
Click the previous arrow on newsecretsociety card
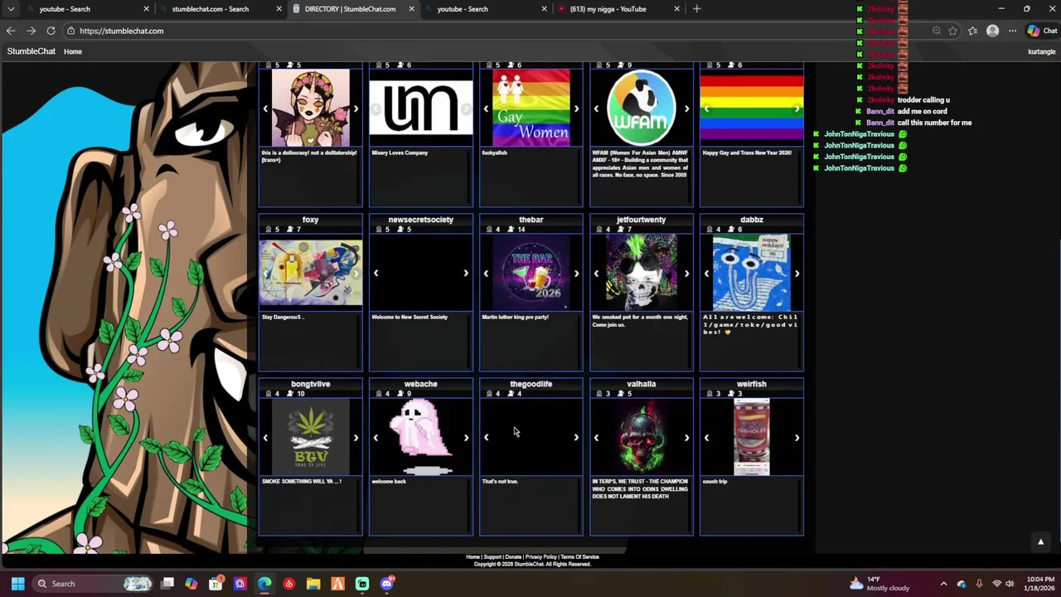coord(375,273)
